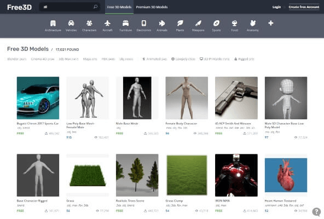
Task: Click the IRON MAN title
Action: (x=222, y=201)
